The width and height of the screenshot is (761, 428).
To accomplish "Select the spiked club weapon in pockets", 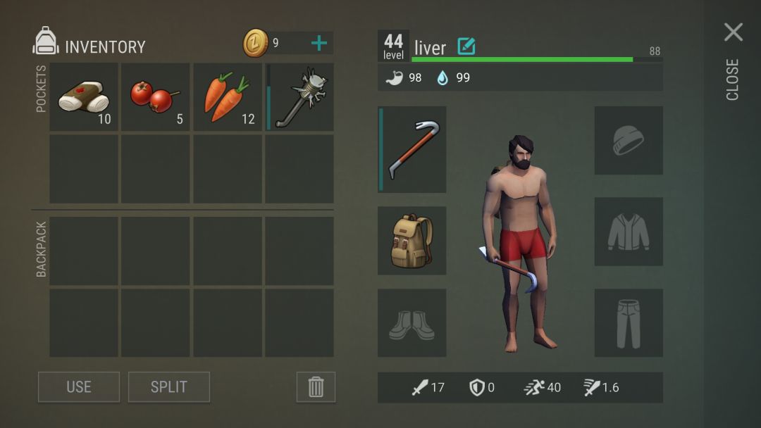I will click(x=299, y=97).
